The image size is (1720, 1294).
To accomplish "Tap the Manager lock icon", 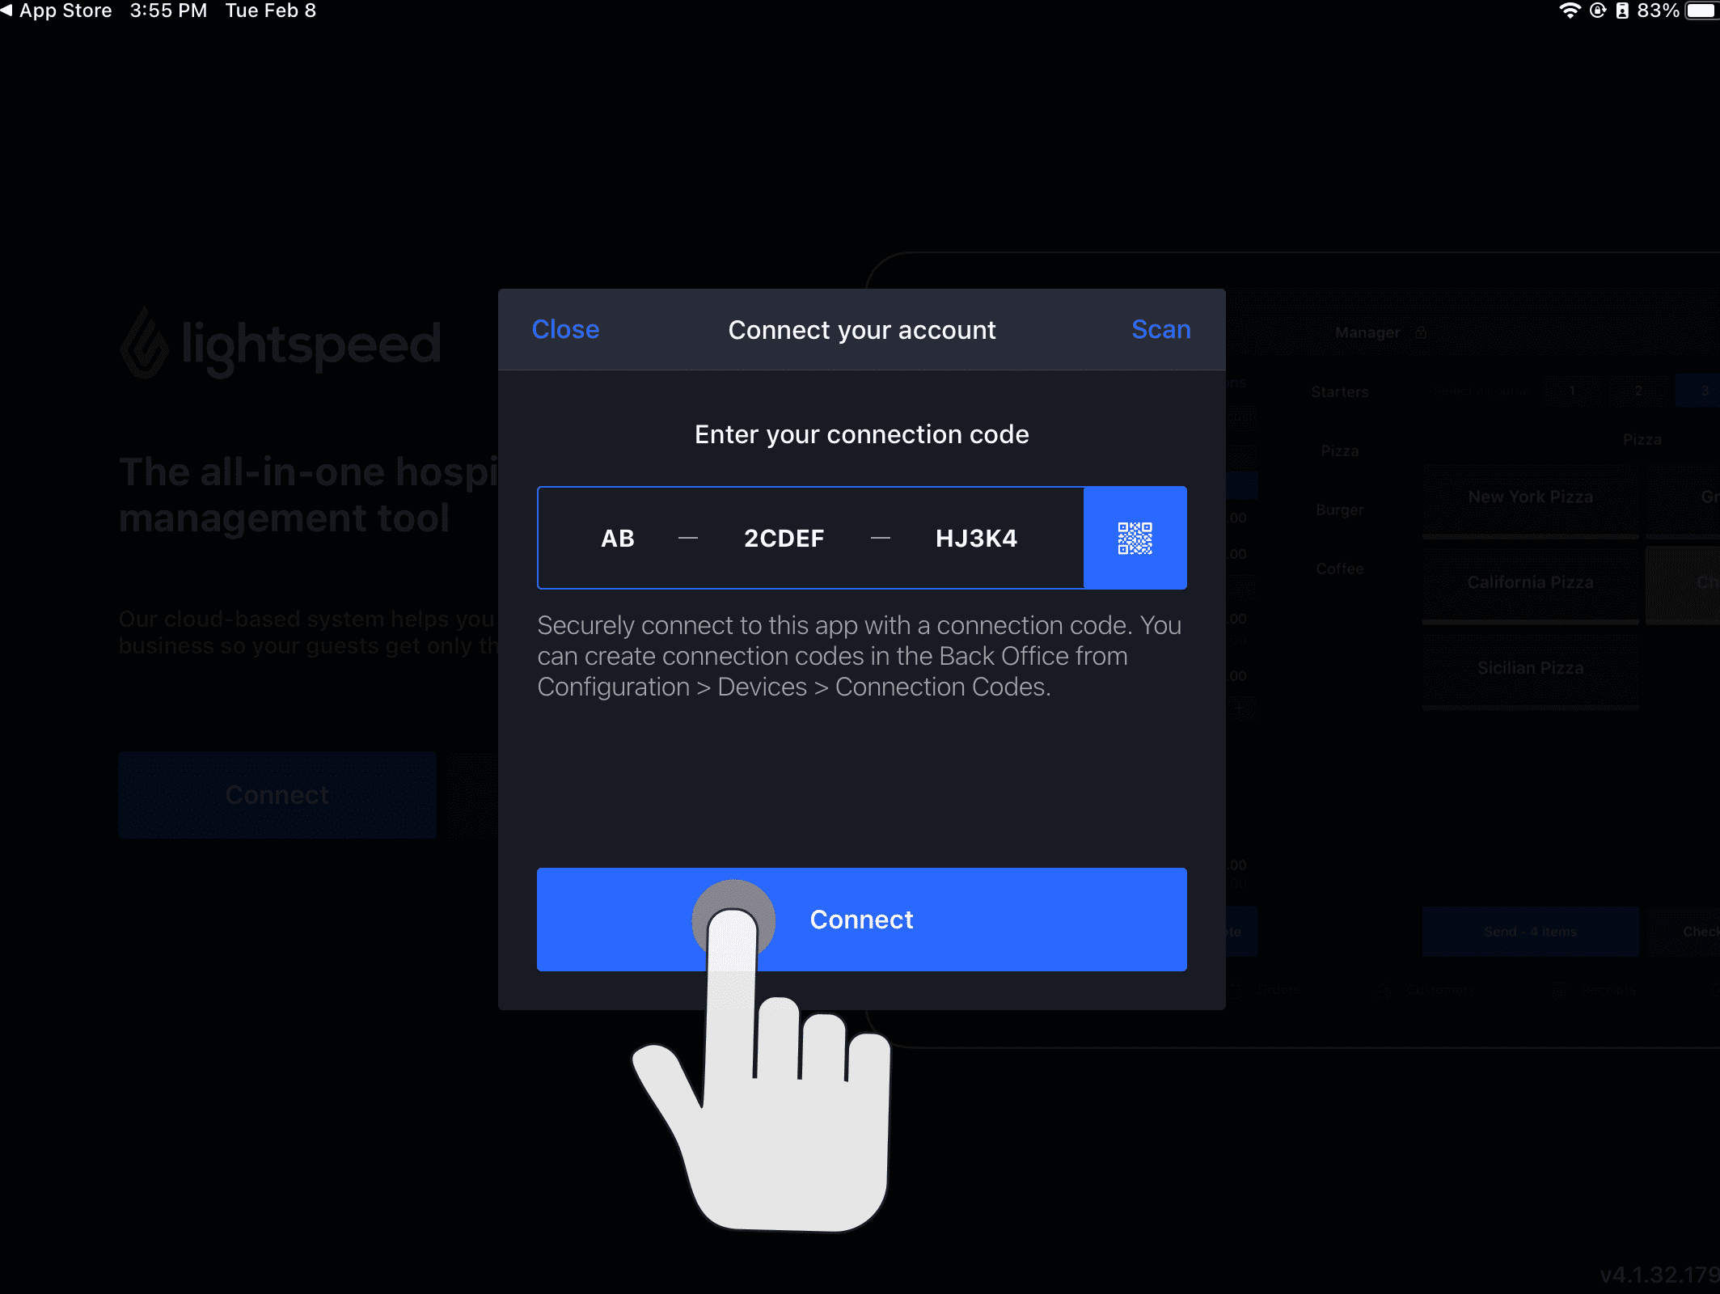I will (1421, 332).
